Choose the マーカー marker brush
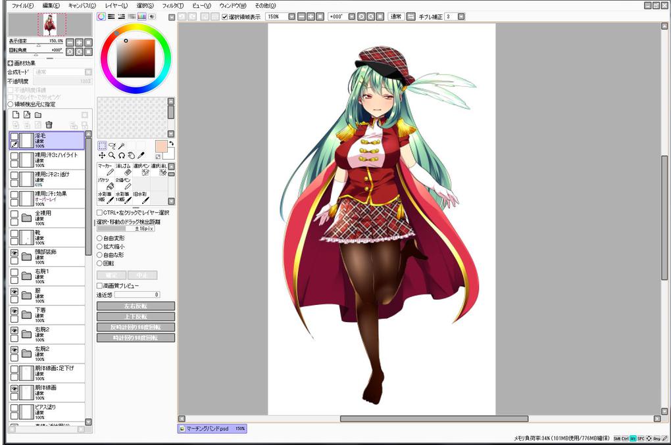 106,170
